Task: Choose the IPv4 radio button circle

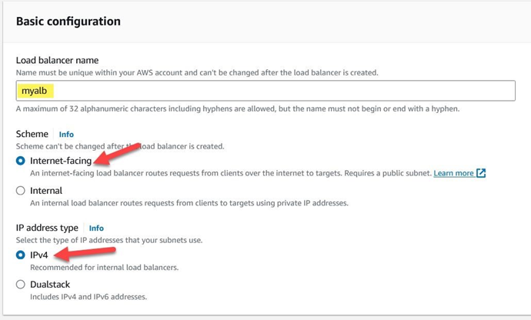Action: [x=21, y=255]
